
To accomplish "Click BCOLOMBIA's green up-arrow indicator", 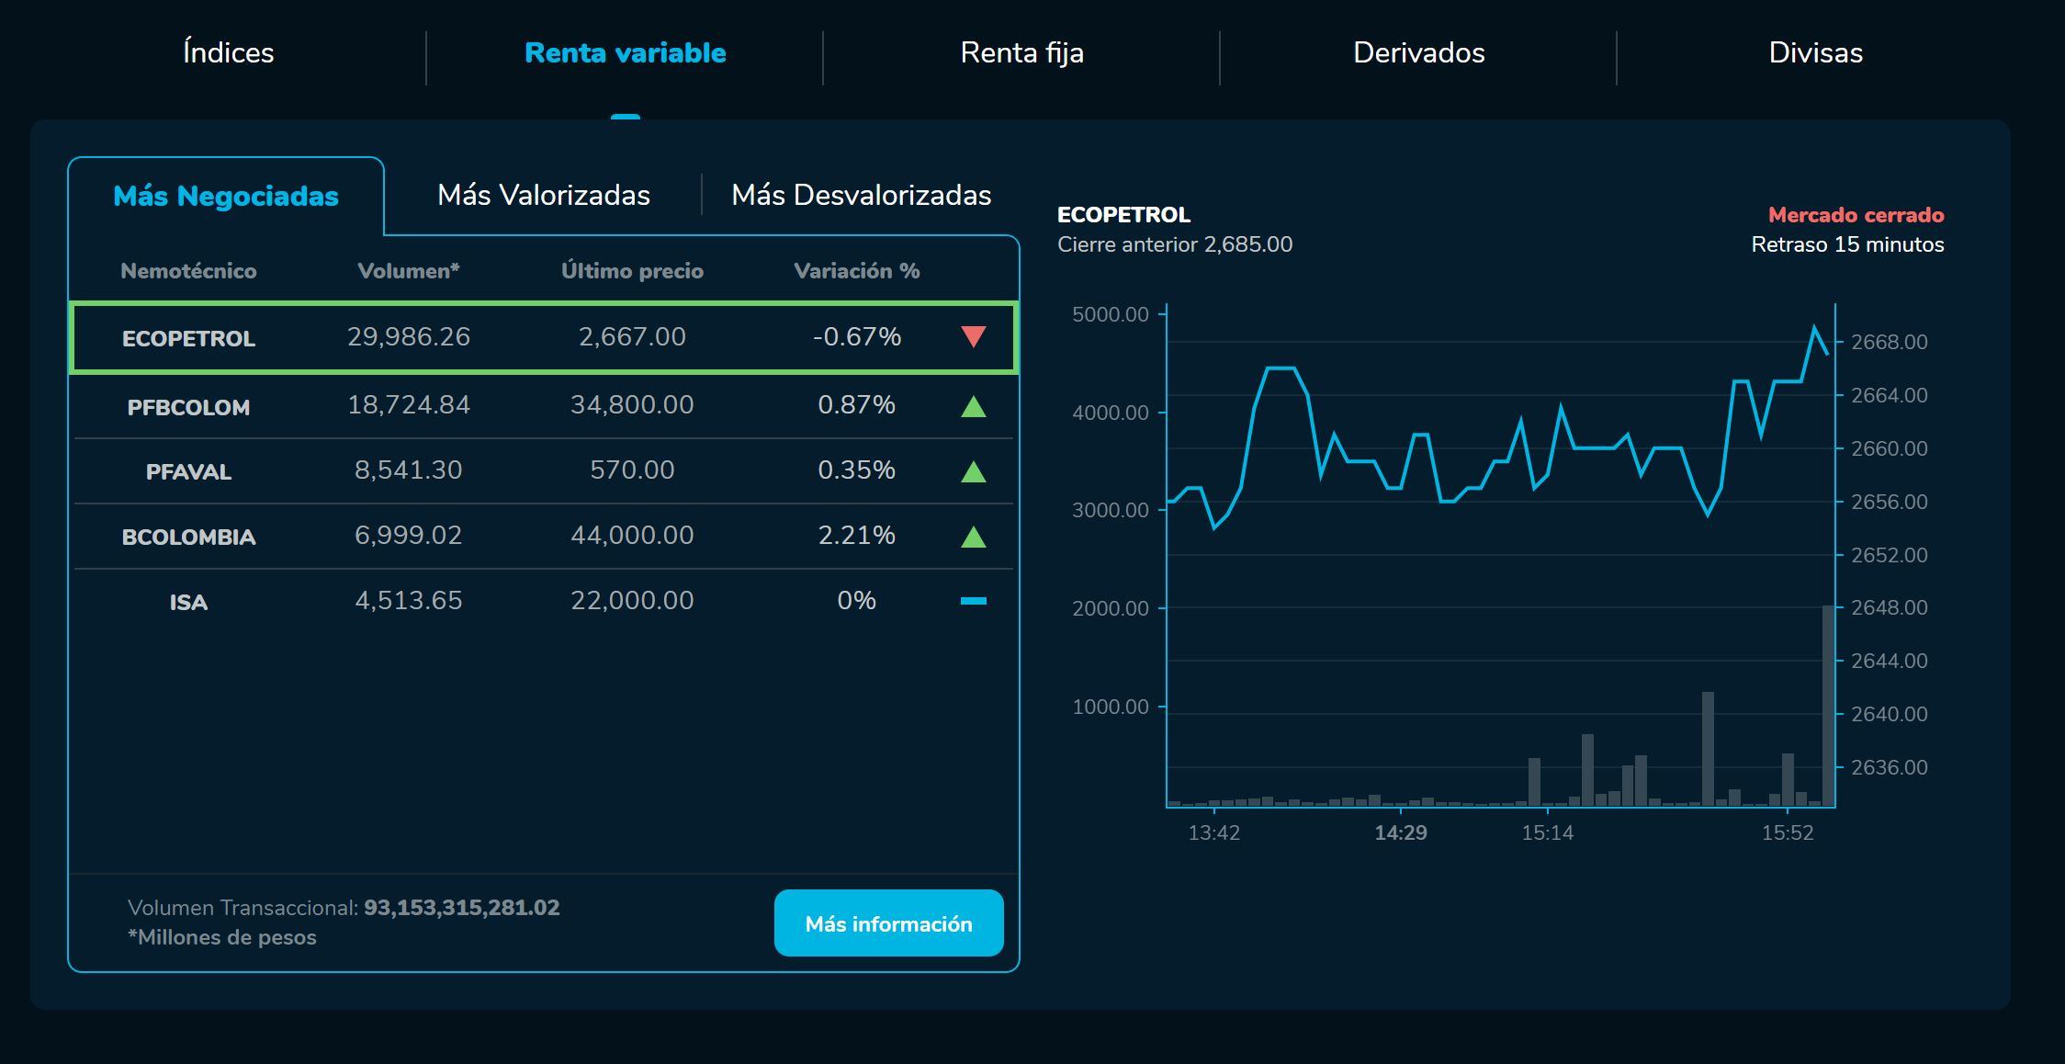I will tap(974, 536).
